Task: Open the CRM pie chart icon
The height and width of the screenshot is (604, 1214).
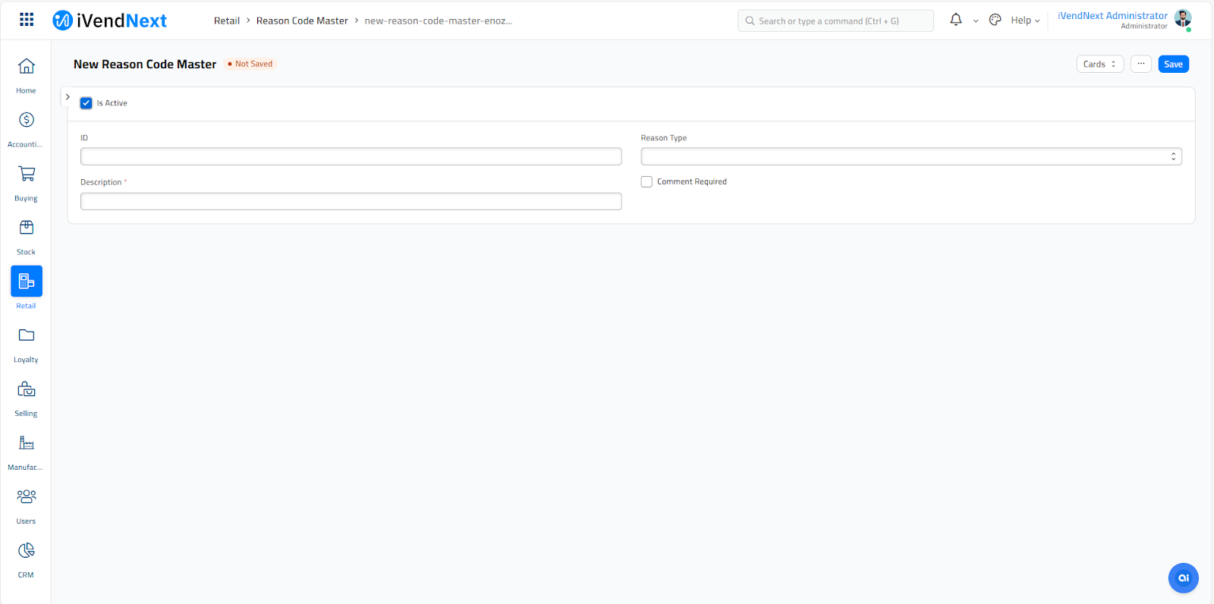Action: [x=27, y=550]
